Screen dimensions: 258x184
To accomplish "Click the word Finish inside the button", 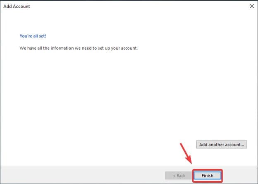I will pos(207,176).
